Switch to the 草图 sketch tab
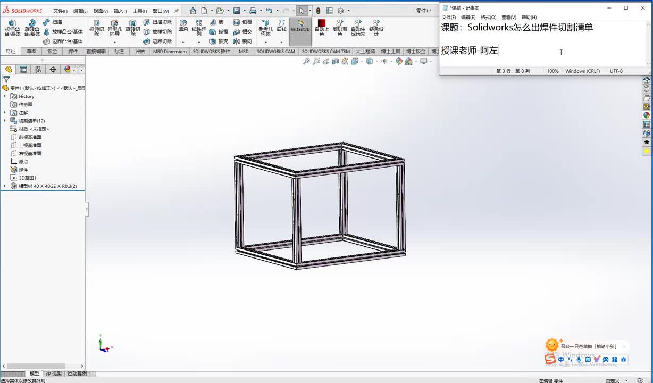Viewport: 653px width, 383px height. pos(31,52)
